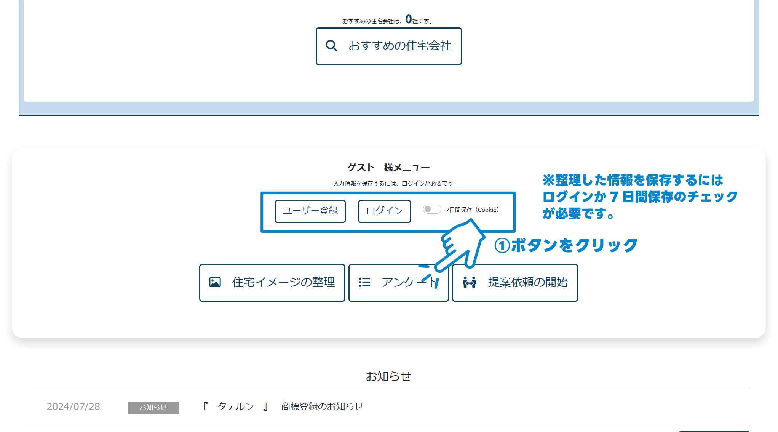Click the ユーザー登録 registration button

[x=310, y=211]
